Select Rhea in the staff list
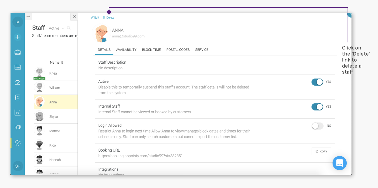The height and width of the screenshot is (188, 378). 56,73
